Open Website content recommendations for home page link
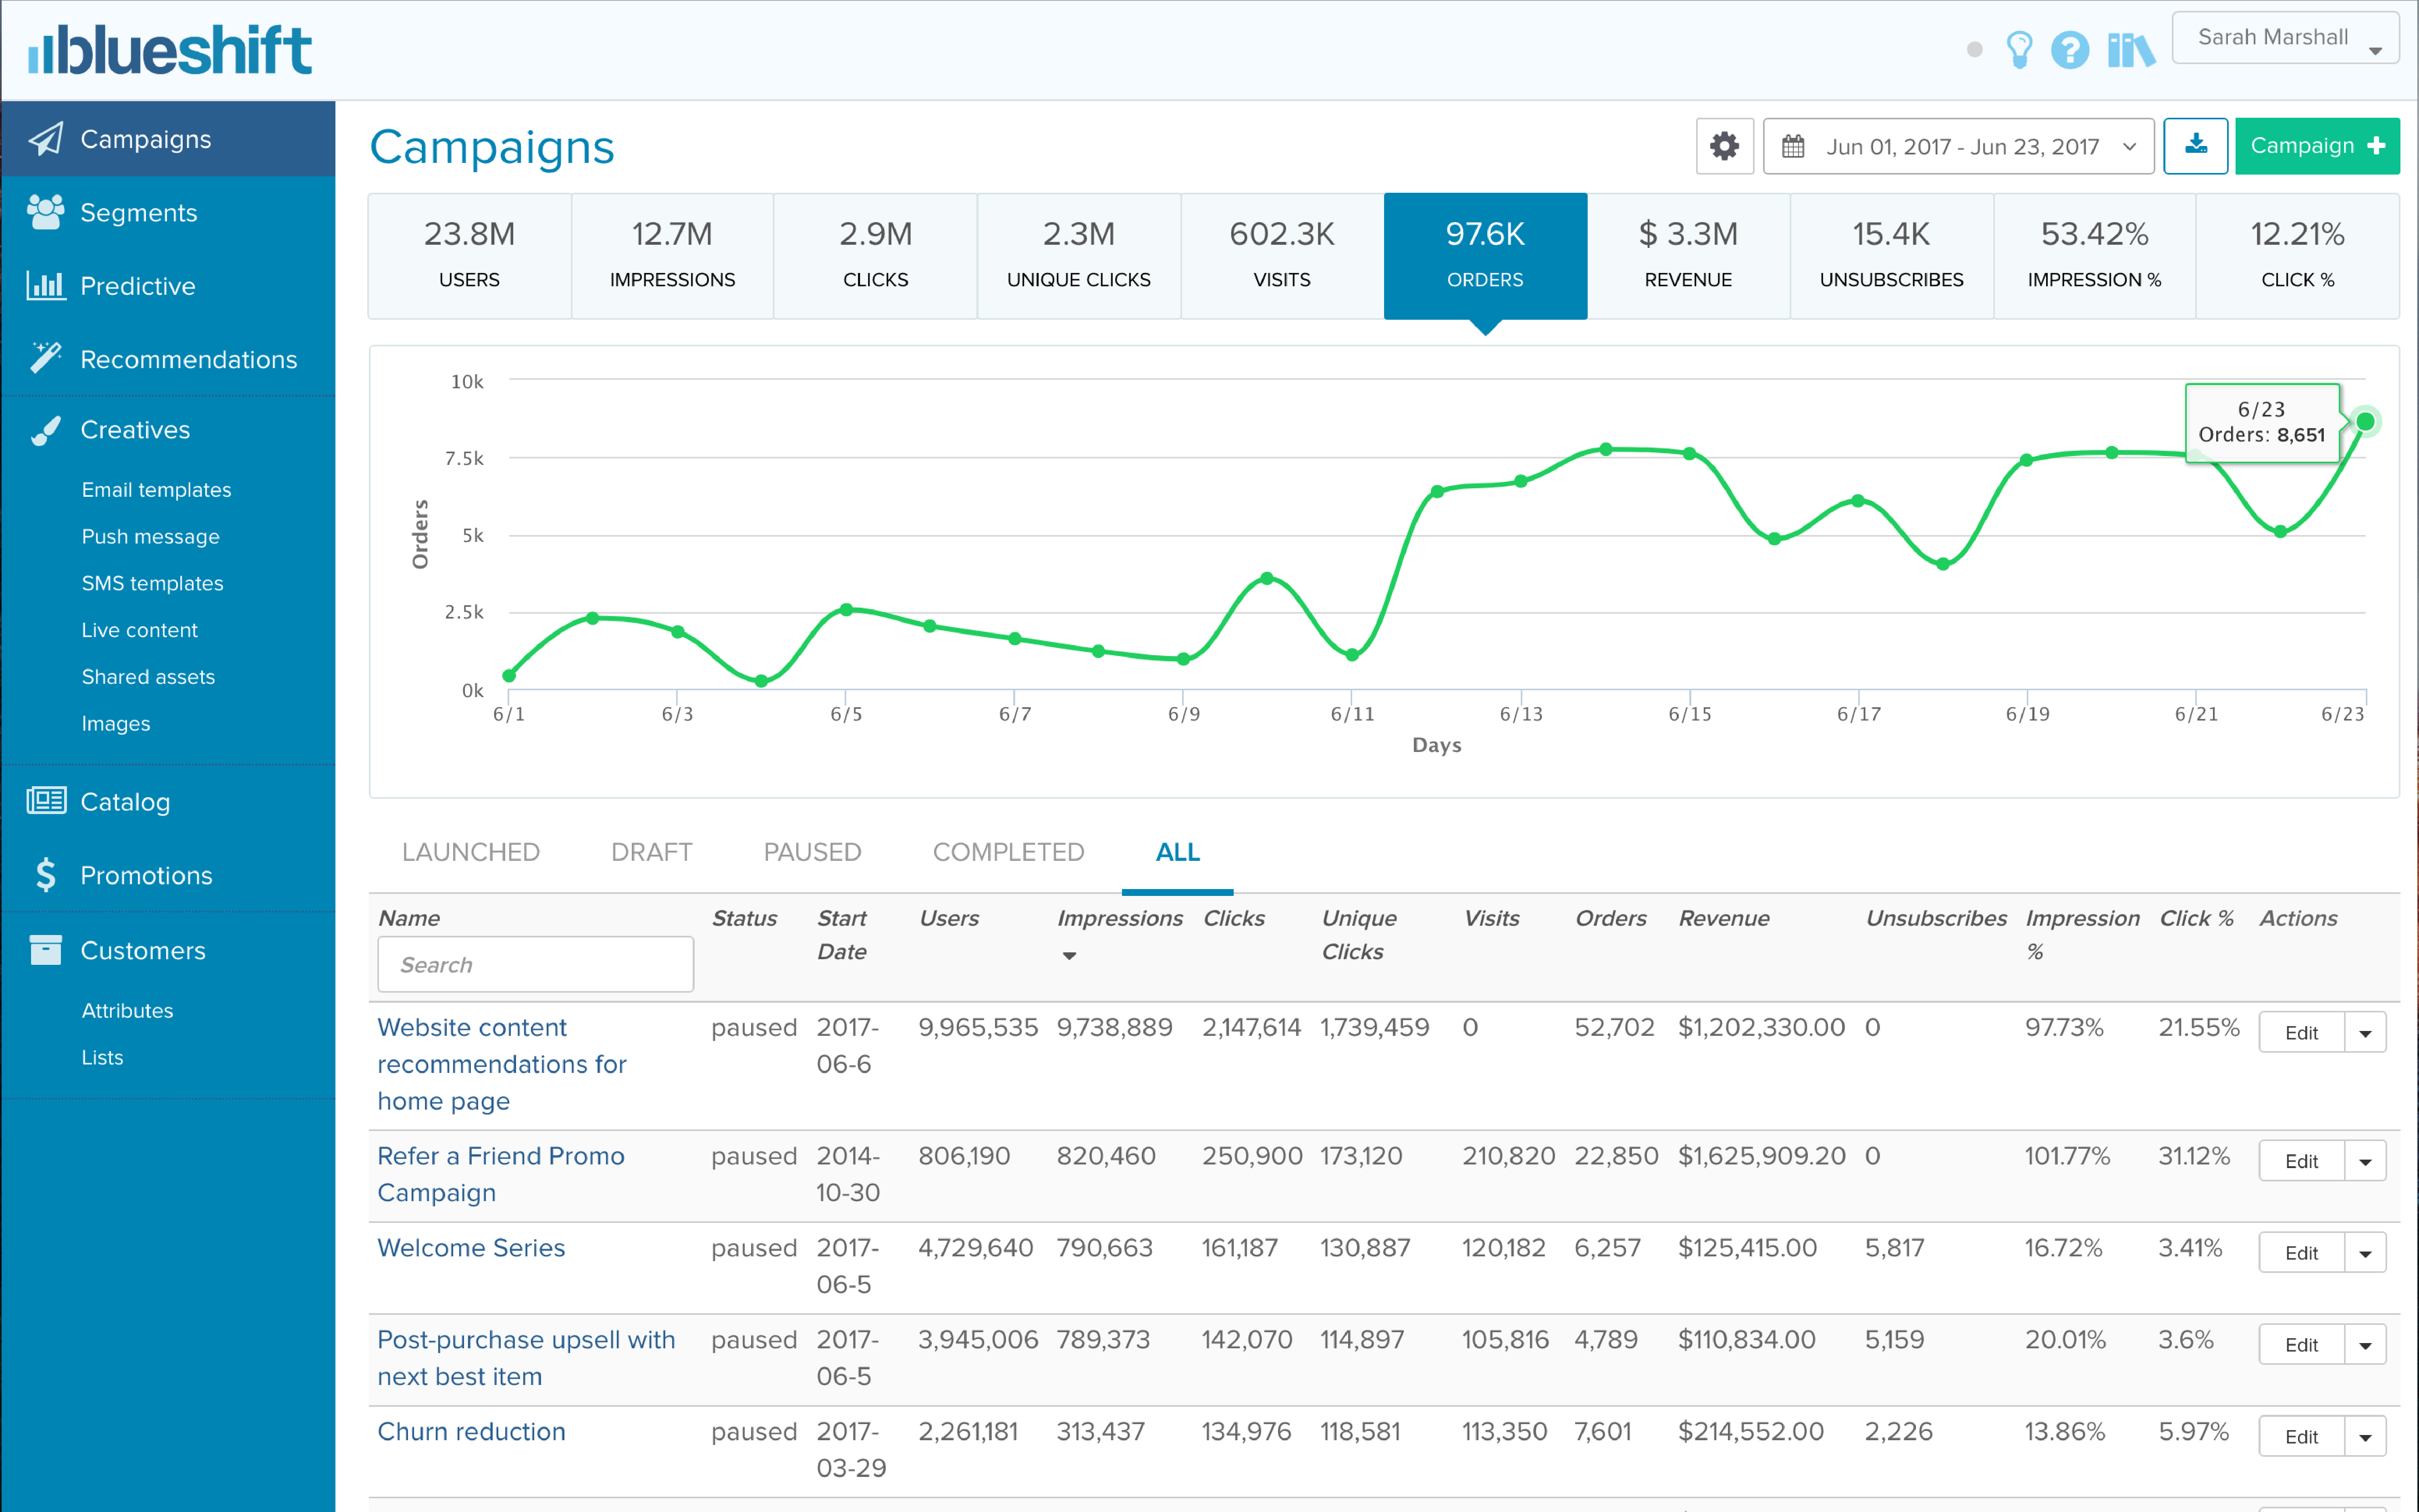The width and height of the screenshot is (2419, 1512). point(502,1064)
